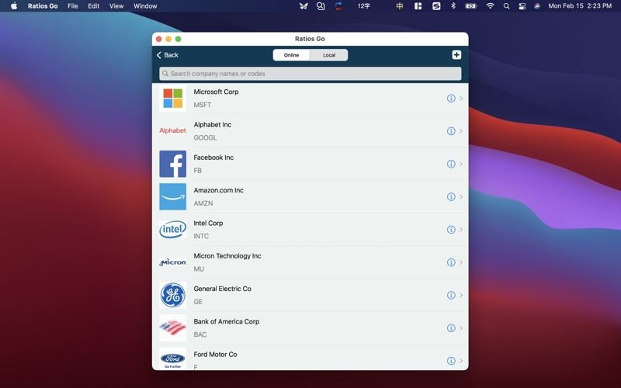The image size is (621, 388).
Task: Select the Micron Technology Inc name
Action: click(x=227, y=256)
